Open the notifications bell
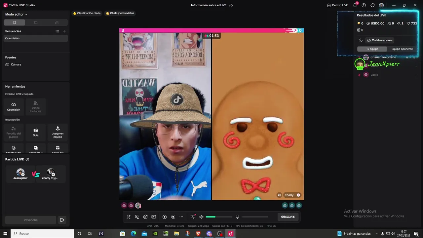The width and height of the screenshot is (423, 238). 355,5
